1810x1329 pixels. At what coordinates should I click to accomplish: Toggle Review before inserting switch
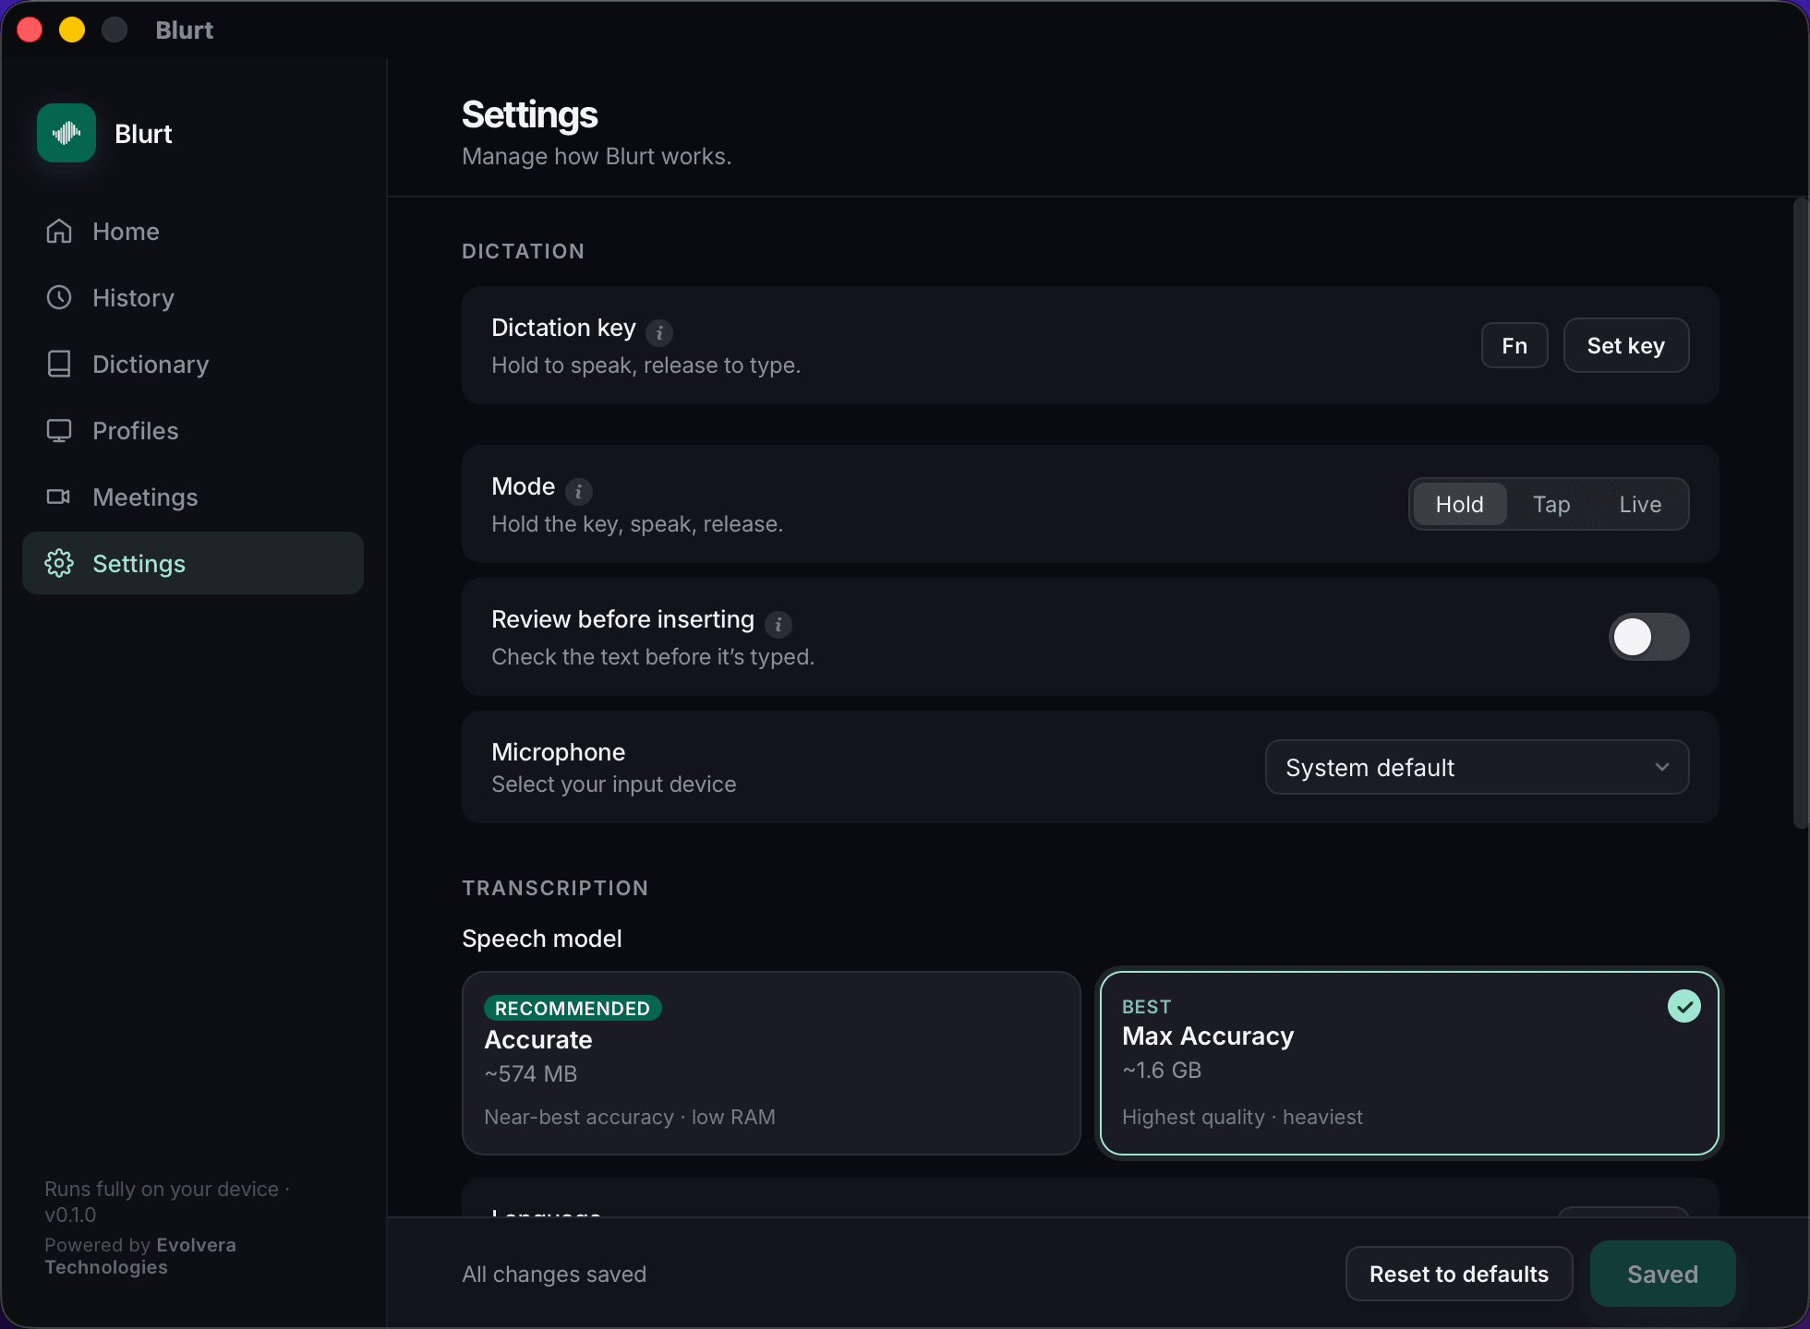click(1649, 637)
